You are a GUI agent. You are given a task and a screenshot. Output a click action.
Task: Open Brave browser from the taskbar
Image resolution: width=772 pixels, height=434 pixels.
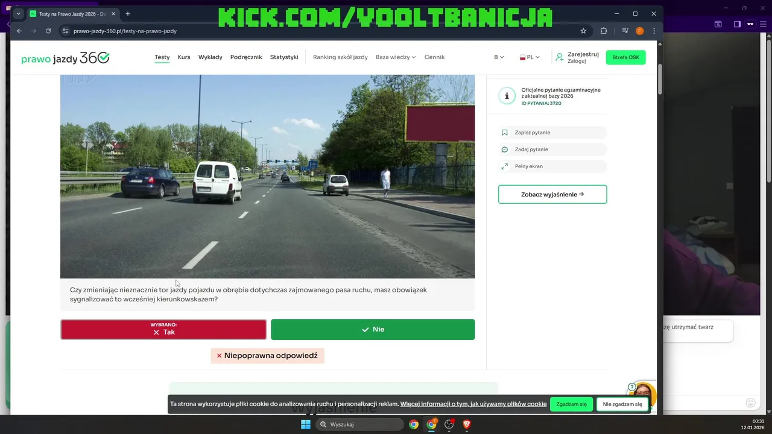point(467,424)
